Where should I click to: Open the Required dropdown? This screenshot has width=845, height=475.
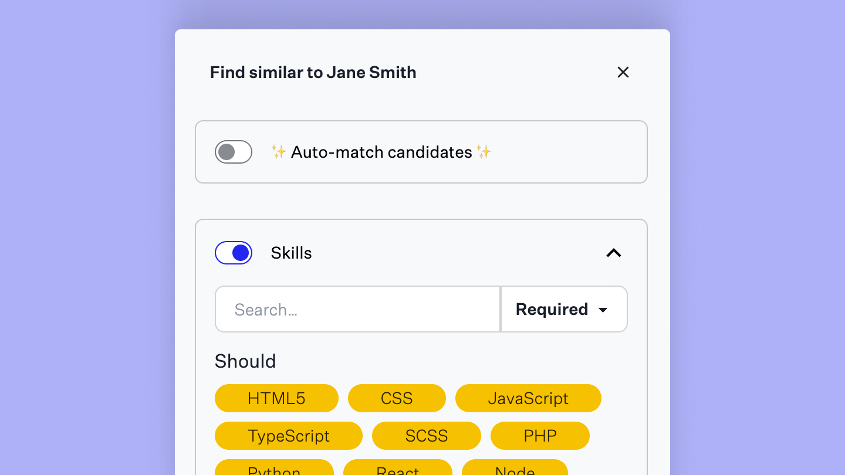[x=563, y=309]
